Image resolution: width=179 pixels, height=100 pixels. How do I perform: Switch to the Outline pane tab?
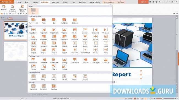[4, 18]
